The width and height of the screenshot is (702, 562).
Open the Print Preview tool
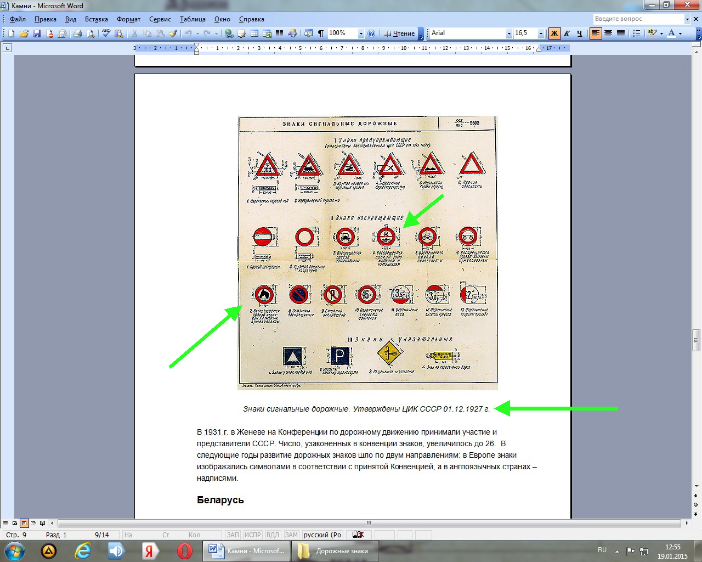(90, 33)
